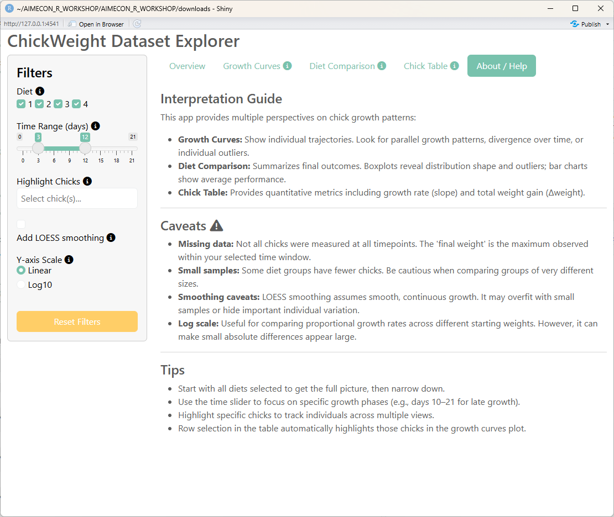Expand the Publish dropdown arrow
Image resolution: width=614 pixels, height=517 pixels.
(608, 24)
